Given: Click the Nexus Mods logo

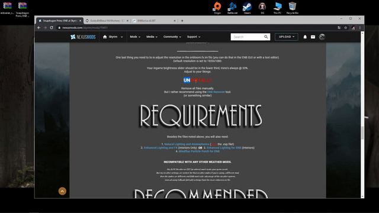Looking at the screenshot, I should click(83, 37).
